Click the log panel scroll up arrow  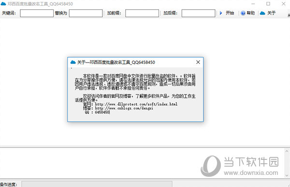coord(287,151)
